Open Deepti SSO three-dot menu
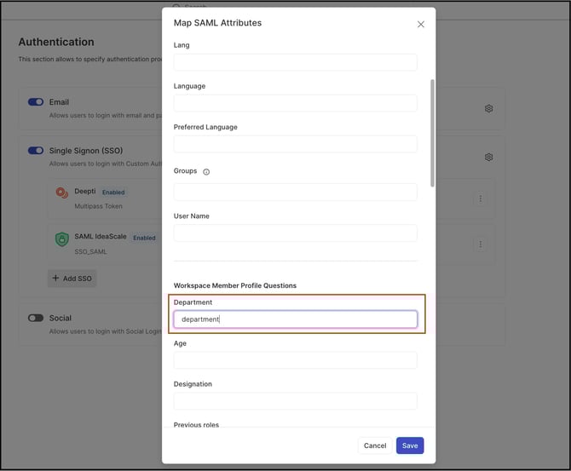571x471 pixels. (480, 198)
